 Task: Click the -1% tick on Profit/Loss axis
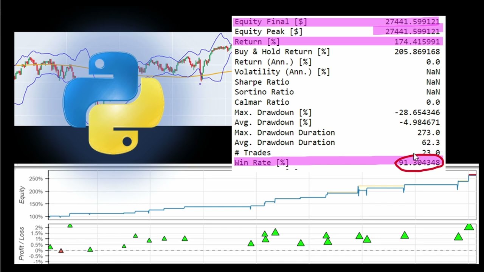coord(38,262)
